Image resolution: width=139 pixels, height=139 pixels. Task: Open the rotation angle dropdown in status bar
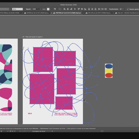tap(8, 131)
